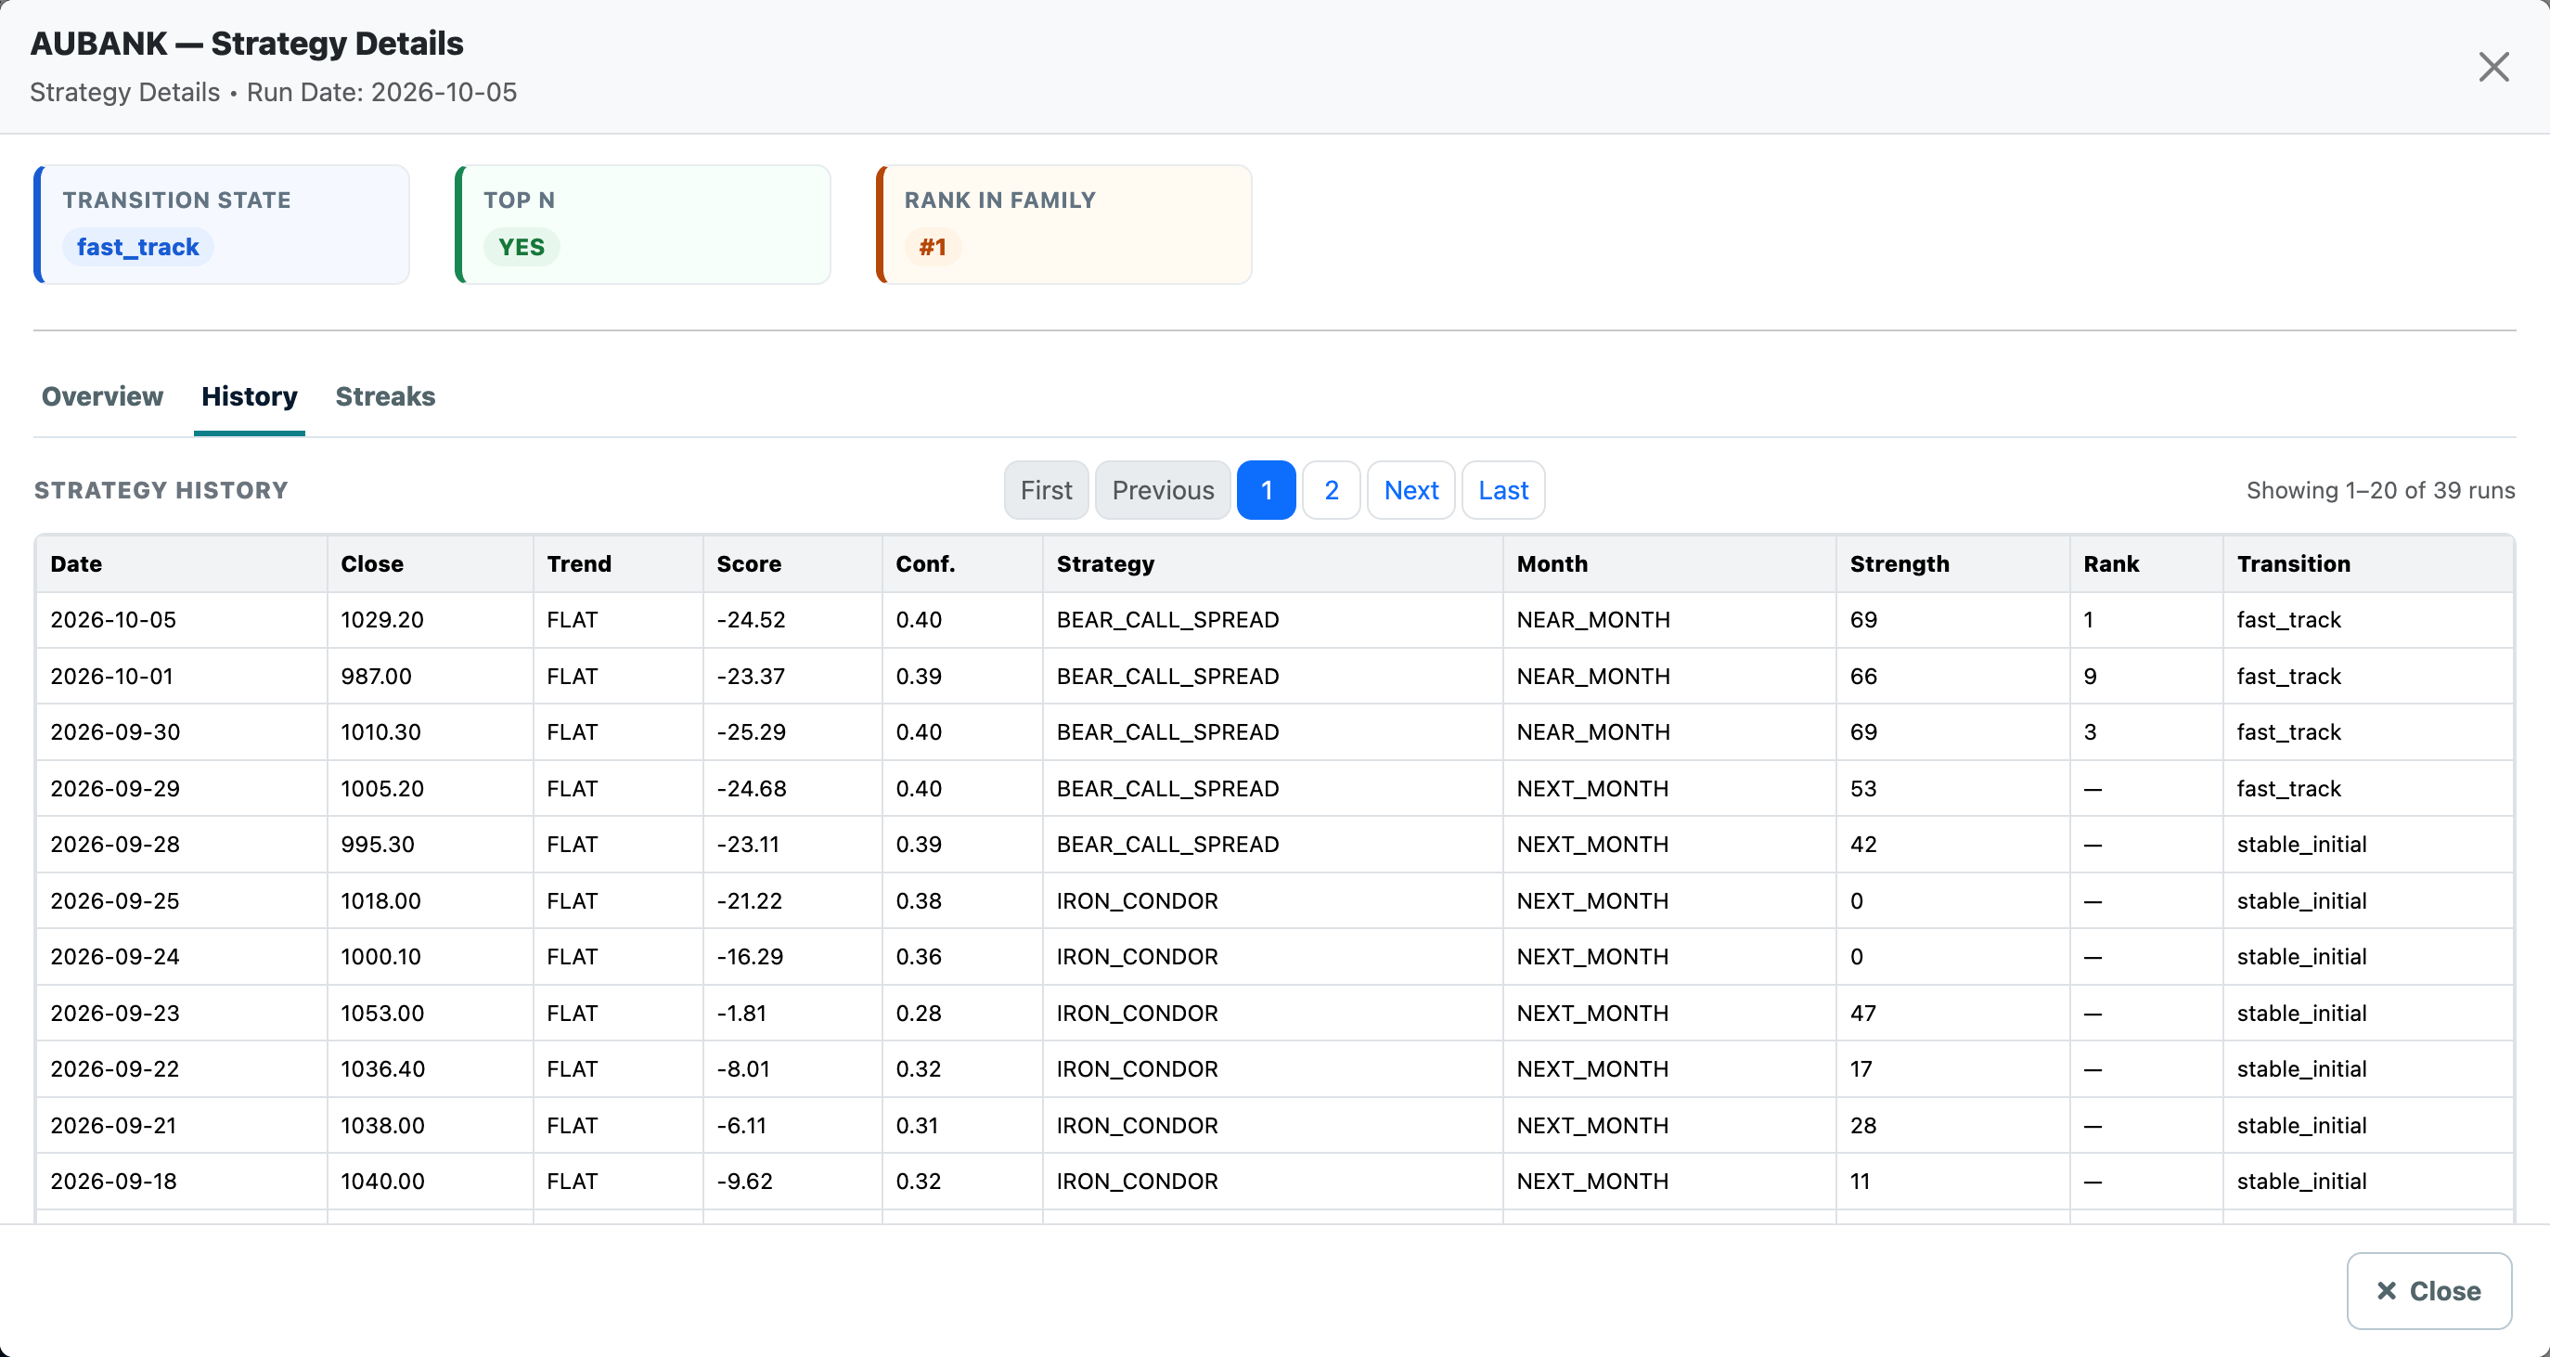This screenshot has height=1357, width=2550.
Task: Click the YES badge under Top N
Action: 522,247
